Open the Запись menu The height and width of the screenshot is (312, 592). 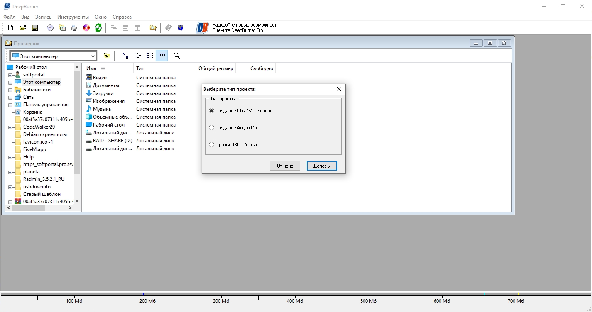pos(44,17)
